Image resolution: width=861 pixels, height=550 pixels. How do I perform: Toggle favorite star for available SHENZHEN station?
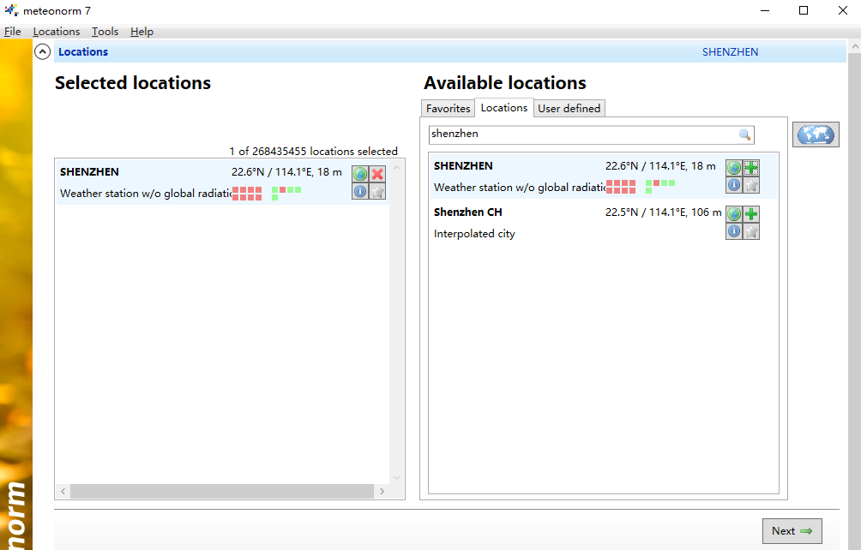coord(751,185)
